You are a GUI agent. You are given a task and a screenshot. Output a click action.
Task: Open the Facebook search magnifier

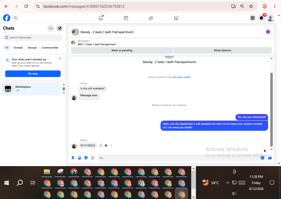click(15, 18)
